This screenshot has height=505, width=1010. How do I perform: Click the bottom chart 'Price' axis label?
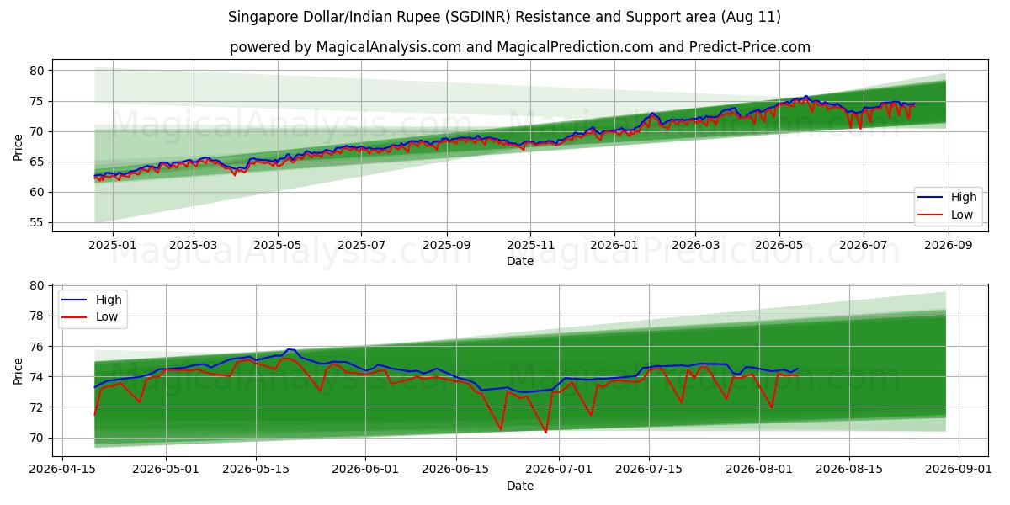(19, 369)
